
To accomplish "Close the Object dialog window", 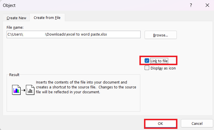I will (x=207, y=5).
